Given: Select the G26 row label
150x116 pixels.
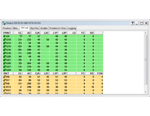Looking at the screenshot, I should (x=8, y=63).
